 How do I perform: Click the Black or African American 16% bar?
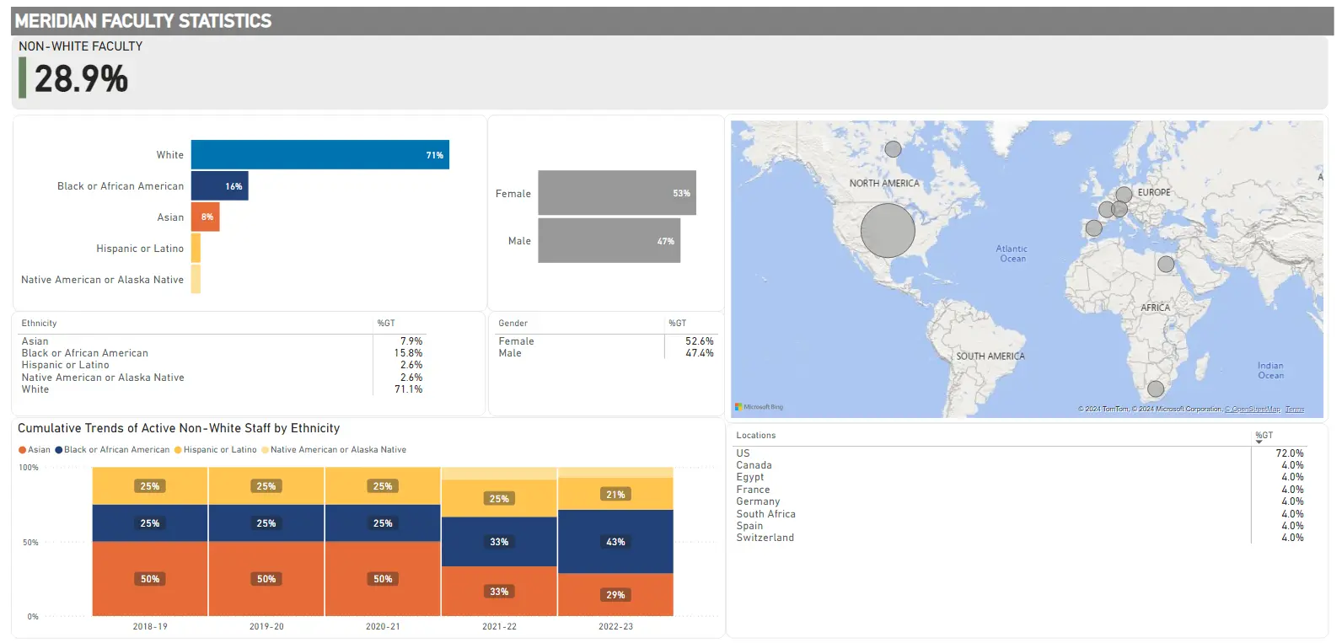click(x=220, y=186)
